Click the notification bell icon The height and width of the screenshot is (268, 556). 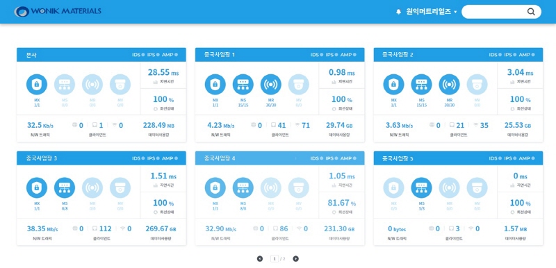(x=398, y=12)
